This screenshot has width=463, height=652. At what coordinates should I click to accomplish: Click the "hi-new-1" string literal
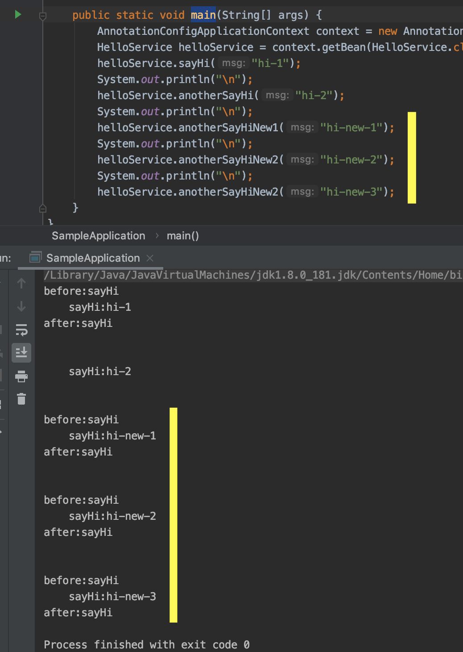tap(351, 128)
